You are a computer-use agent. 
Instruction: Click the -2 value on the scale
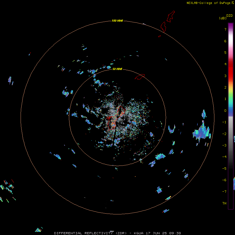pos(224,134)
